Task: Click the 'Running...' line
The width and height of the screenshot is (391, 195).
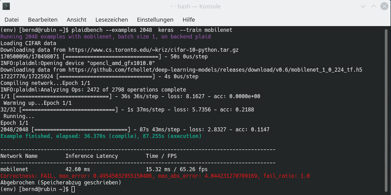Action: pos(19,116)
